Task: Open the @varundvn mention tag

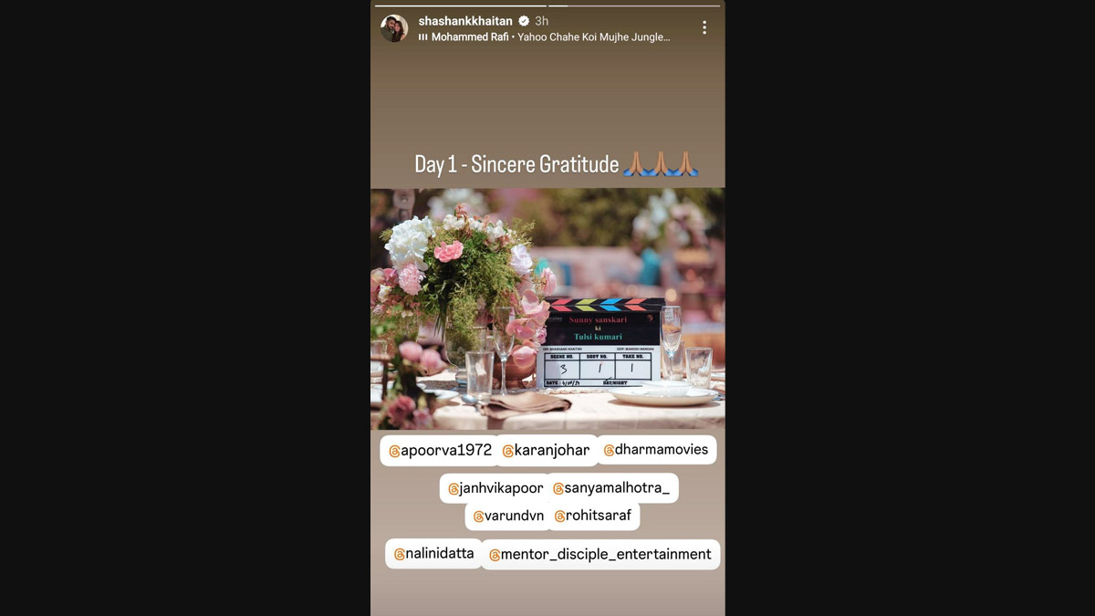Action: pos(508,516)
